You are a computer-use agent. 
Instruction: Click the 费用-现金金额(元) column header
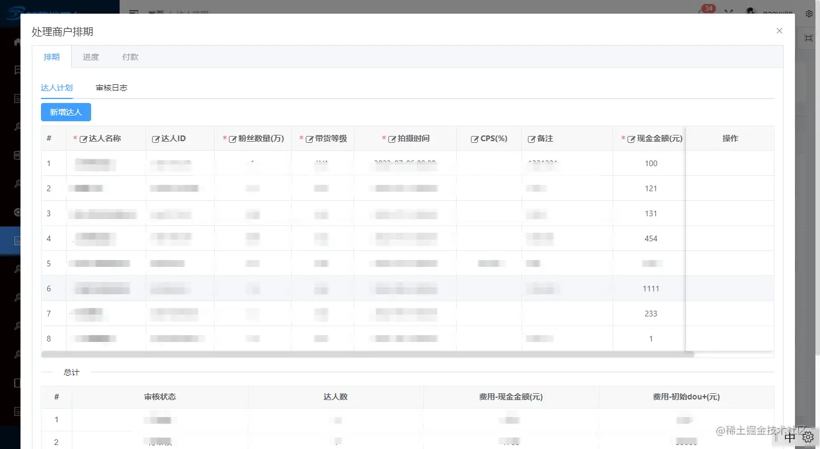tap(511, 397)
